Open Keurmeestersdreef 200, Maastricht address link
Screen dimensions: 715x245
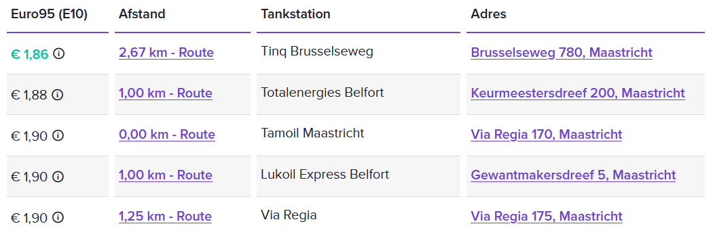click(578, 93)
